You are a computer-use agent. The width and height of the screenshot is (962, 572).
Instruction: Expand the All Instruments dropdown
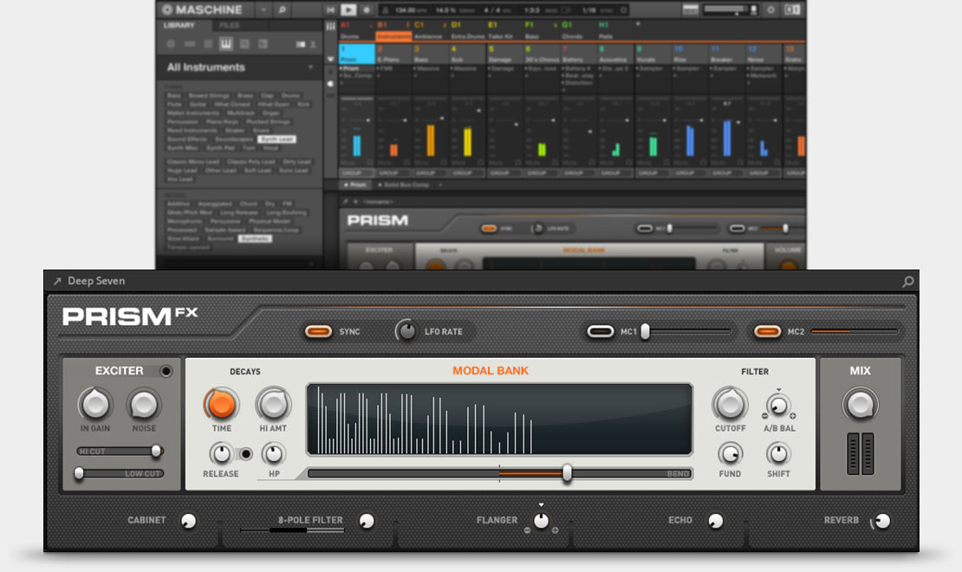pos(311,68)
